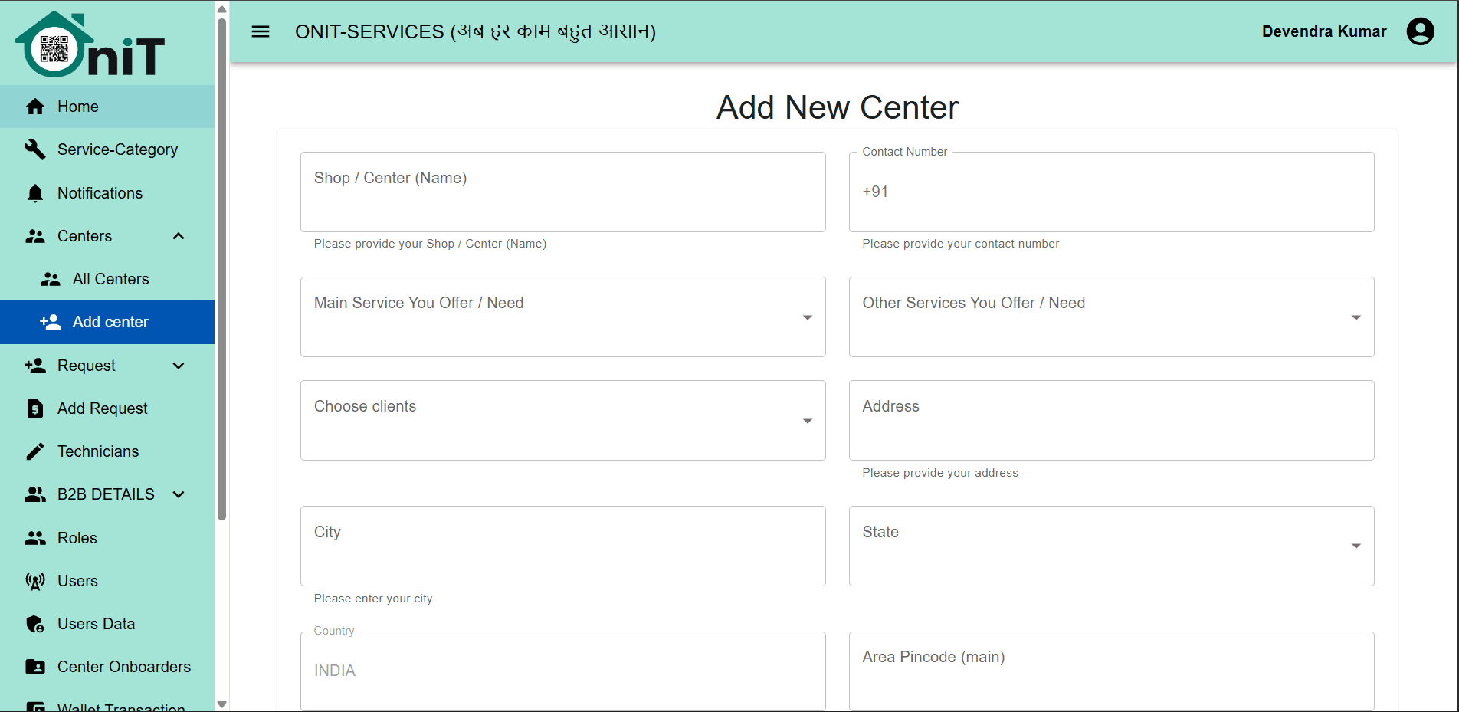Focus the Shop / Center (Name) field
Image resolution: width=1459 pixels, height=712 pixels.
563,192
